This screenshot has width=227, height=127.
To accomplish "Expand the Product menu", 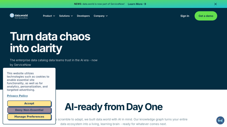I will pyautogui.click(x=49, y=16).
